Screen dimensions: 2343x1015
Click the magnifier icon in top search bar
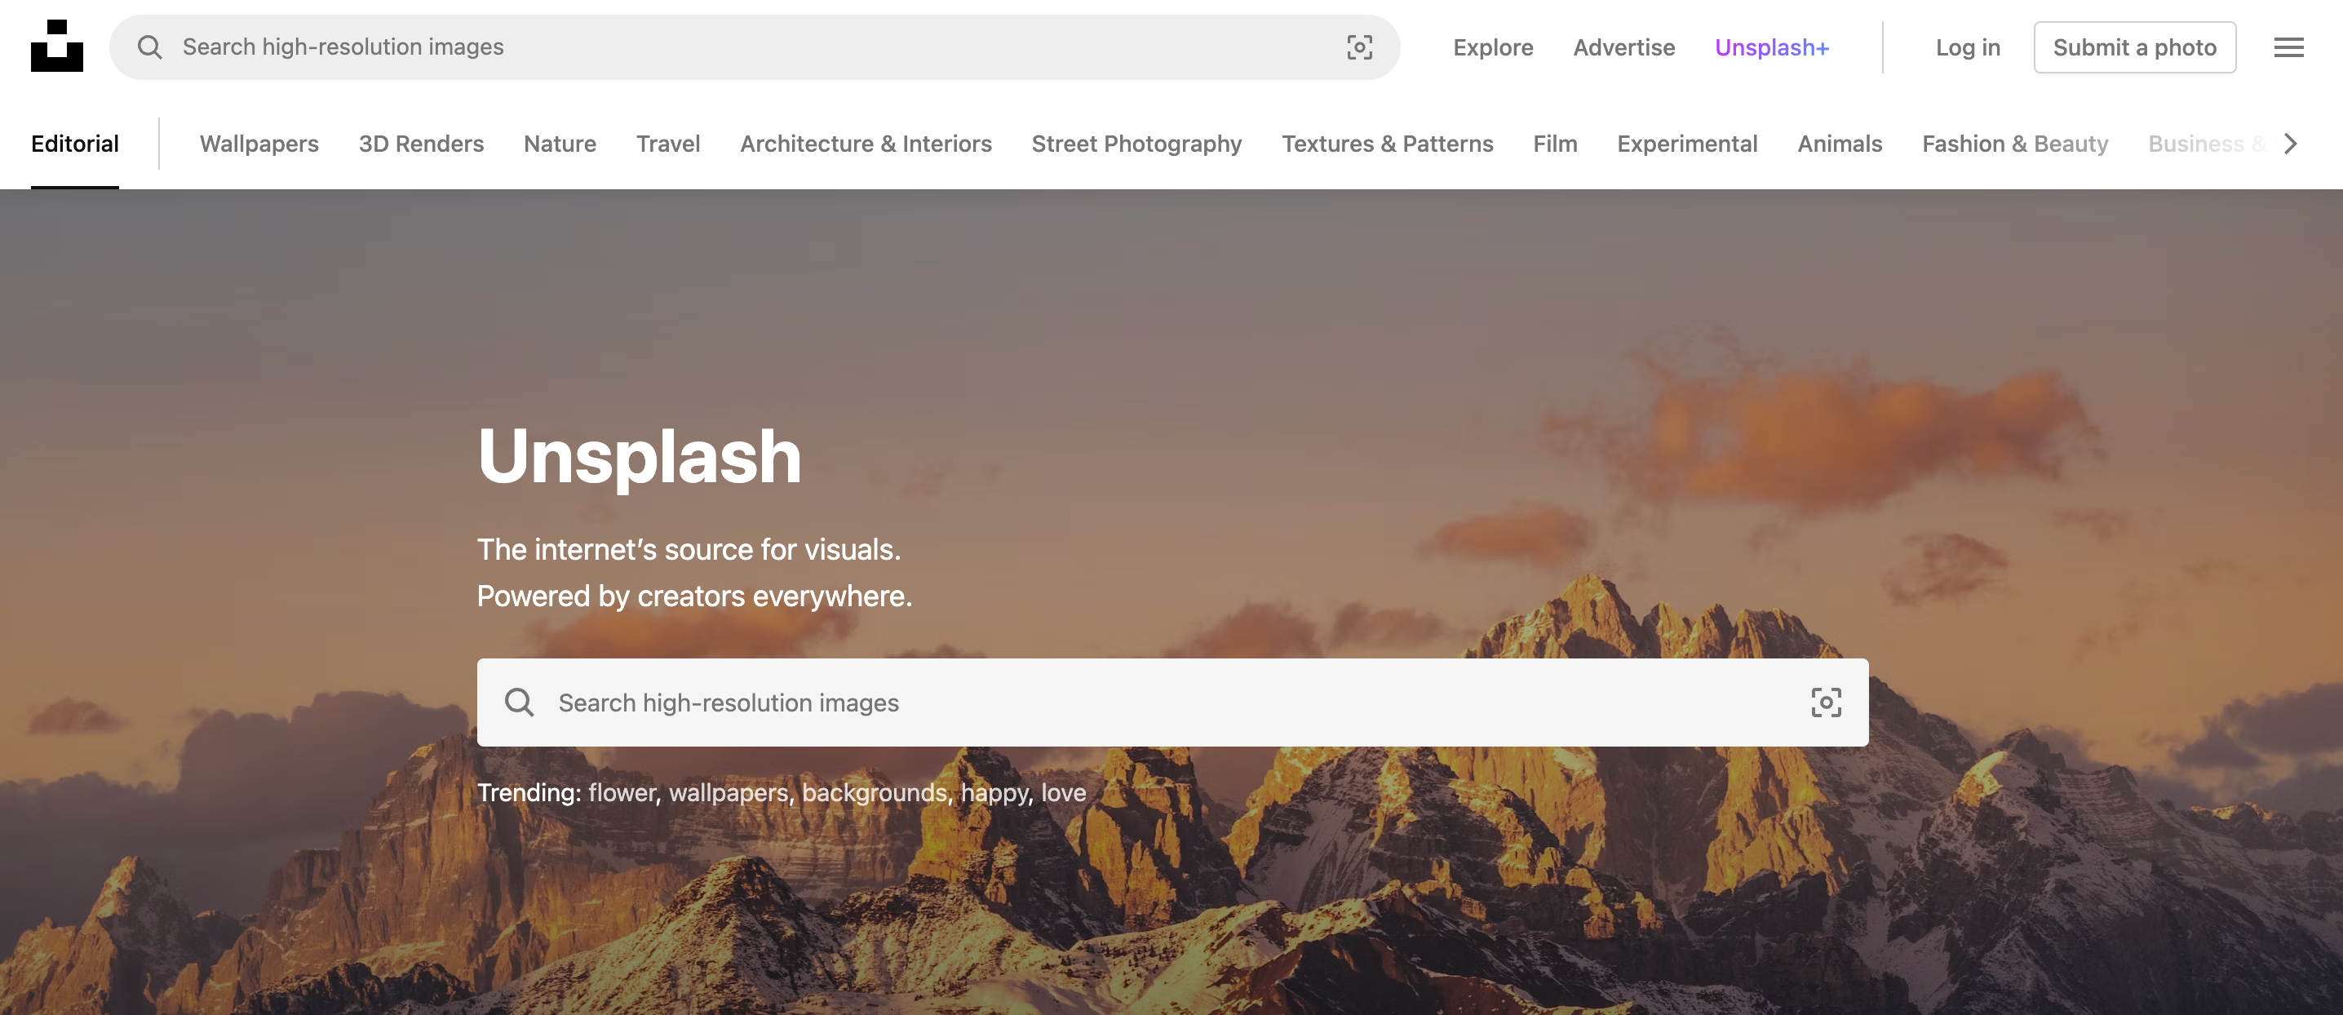pos(150,47)
